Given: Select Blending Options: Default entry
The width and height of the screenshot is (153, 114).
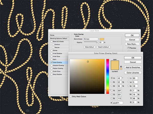Looking at the screenshot, I should click(x=58, y=38).
